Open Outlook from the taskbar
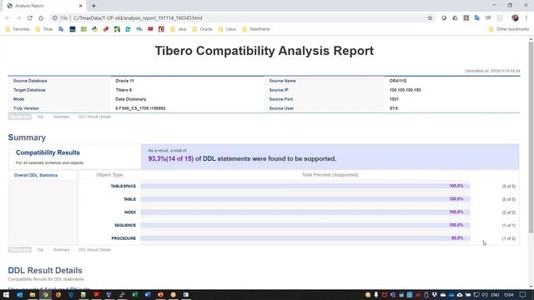534x300 pixels. coord(19,295)
